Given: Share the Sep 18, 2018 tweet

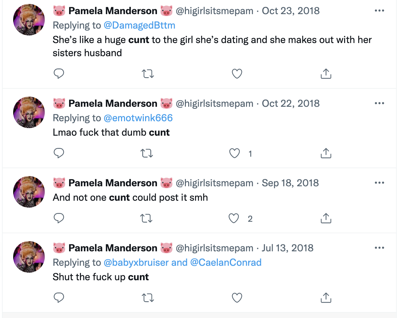Looking at the screenshot, I should click(x=326, y=218).
